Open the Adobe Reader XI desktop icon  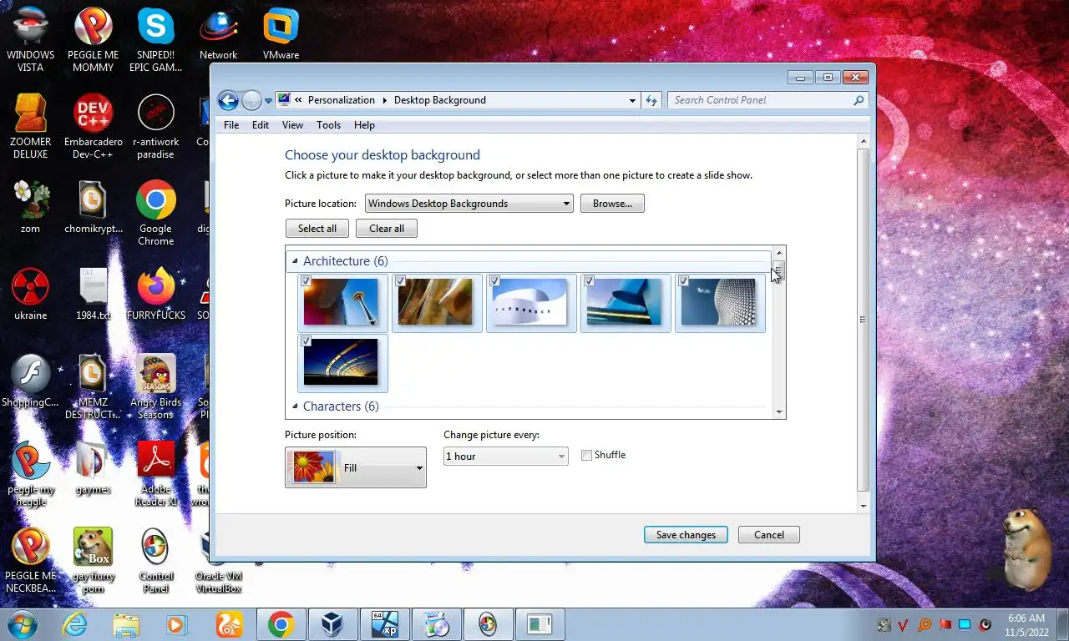click(x=155, y=472)
